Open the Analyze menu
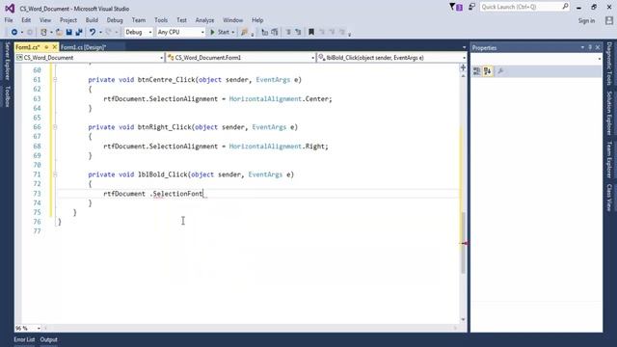The width and height of the screenshot is (617, 347). [204, 20]
